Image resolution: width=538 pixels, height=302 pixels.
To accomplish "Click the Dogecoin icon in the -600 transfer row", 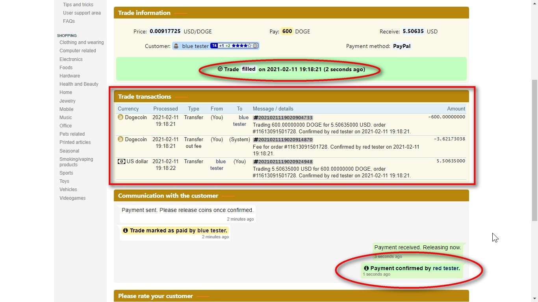I will coord(121,117).
